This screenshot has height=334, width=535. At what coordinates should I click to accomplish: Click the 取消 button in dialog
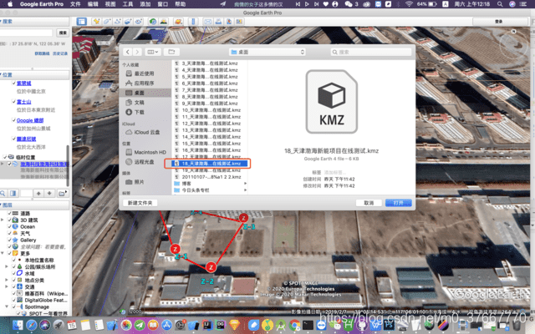tap(369, 203)
